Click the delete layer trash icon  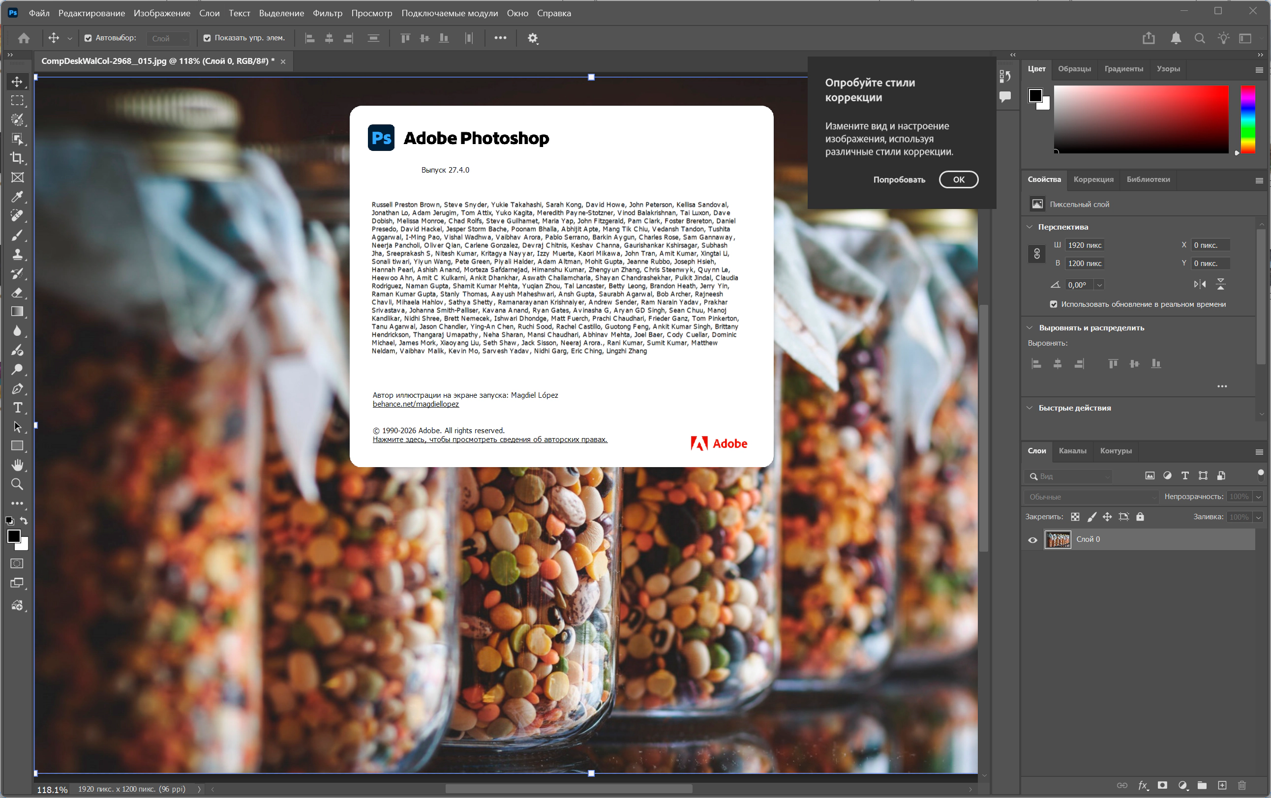click(1241, 785)
